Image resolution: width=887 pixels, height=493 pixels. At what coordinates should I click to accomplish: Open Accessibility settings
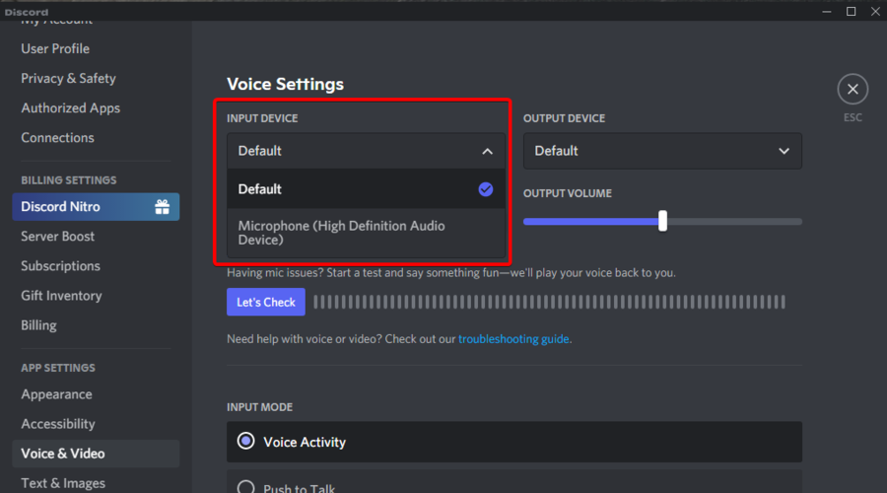(58, 424)
